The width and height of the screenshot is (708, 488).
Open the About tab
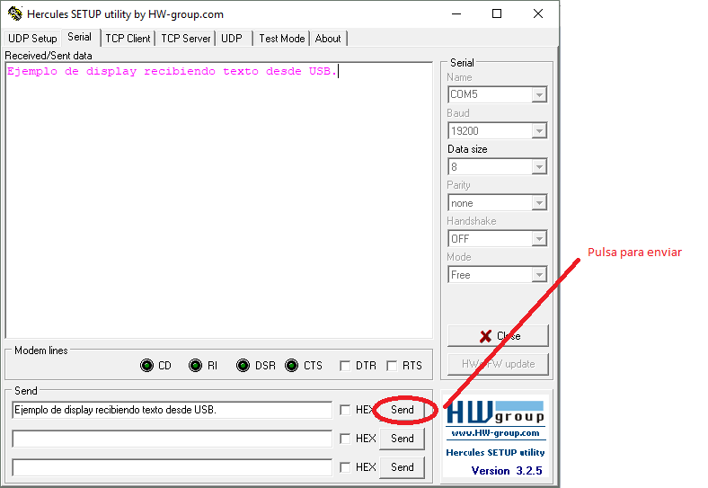click(x=328, y=39)
